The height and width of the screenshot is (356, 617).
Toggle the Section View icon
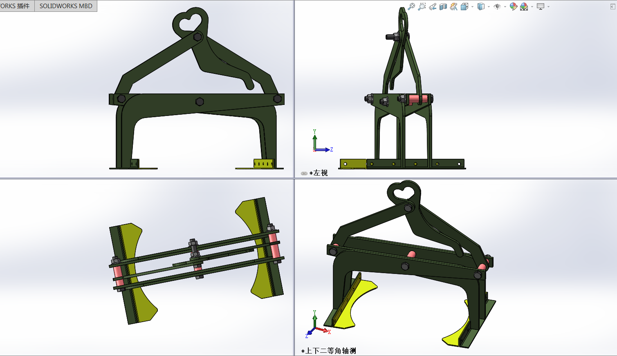coord(443,7)
